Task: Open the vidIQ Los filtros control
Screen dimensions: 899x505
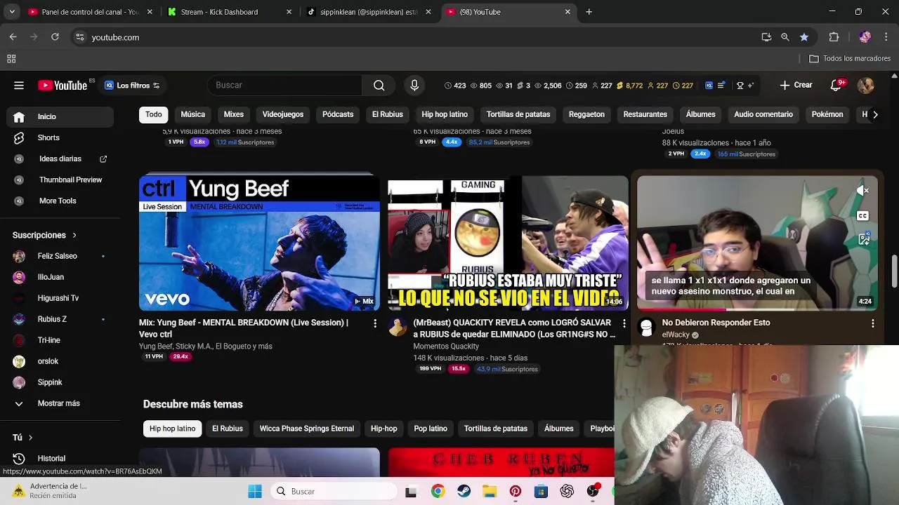Action: click(132, 86)
